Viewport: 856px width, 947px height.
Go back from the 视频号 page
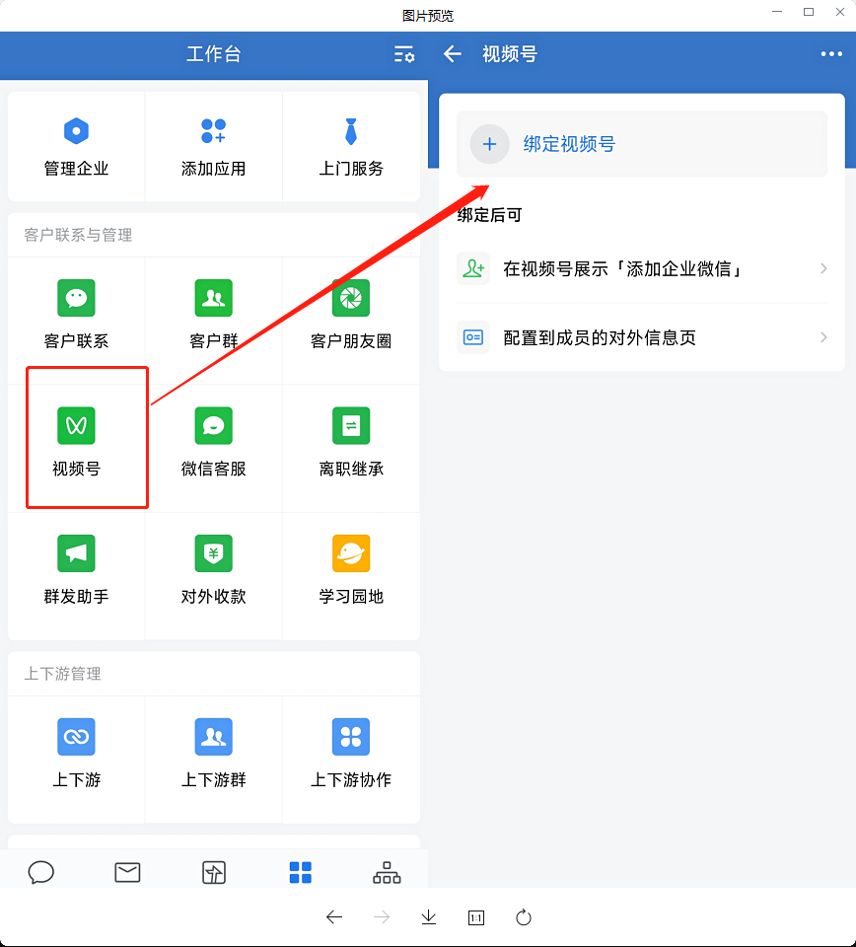click(x=452, y=55)
